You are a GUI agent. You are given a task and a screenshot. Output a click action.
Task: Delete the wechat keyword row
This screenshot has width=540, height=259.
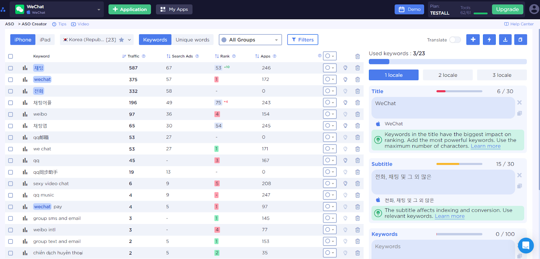[x=357, y=79]
